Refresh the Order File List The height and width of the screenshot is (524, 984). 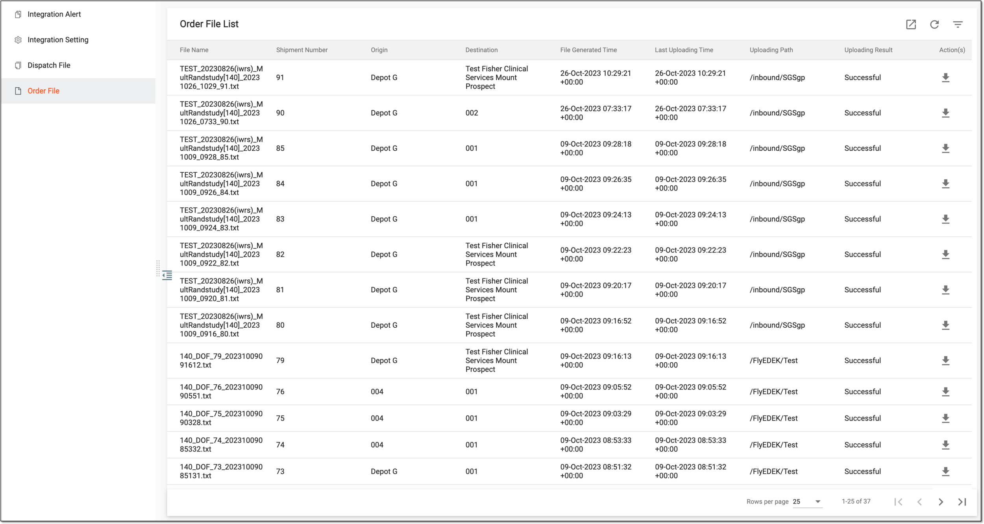click(934, 24)
